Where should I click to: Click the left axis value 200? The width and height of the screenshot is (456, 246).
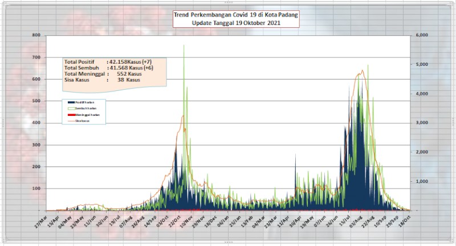36,166
